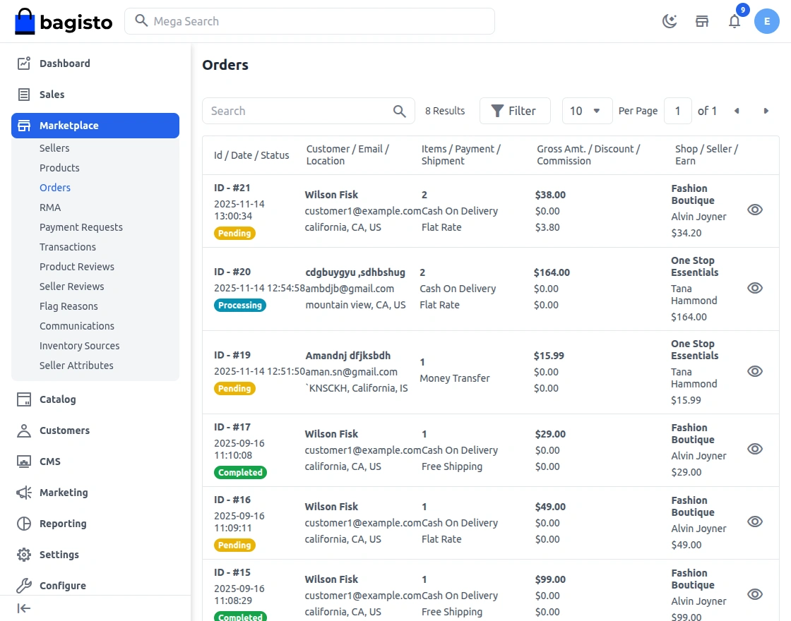
Task: Click the magnifier icon in the orders search
Action: pos(399,111)
